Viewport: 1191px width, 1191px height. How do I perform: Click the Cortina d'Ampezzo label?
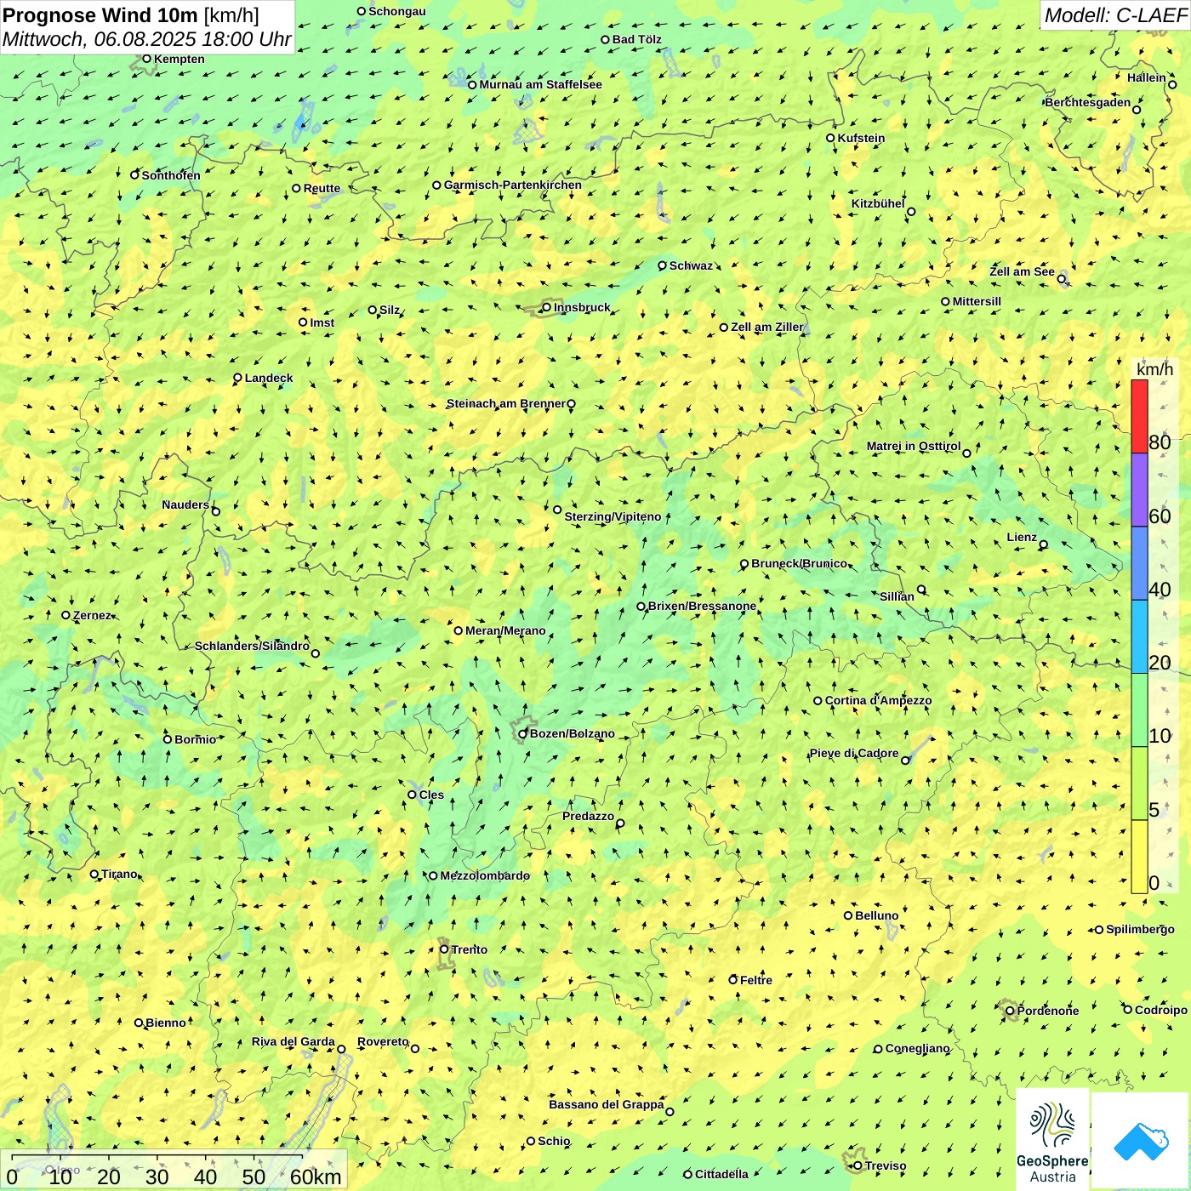[878, 700]
